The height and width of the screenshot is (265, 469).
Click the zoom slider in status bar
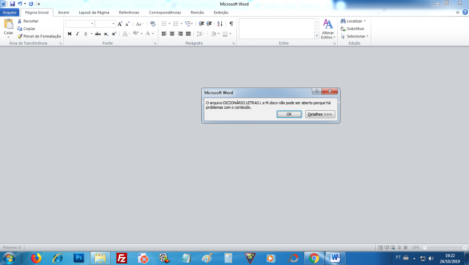[445, 247]
